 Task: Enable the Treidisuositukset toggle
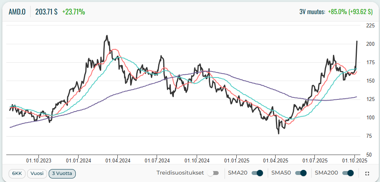213,173
